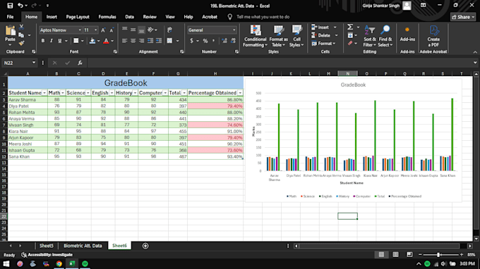Toggle Center alignment for text
This screenshot has width=480, height=269.
coord(133,41)
